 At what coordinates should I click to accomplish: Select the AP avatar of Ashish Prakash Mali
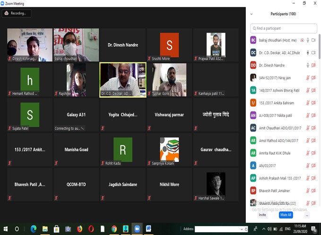coord(253,178)
